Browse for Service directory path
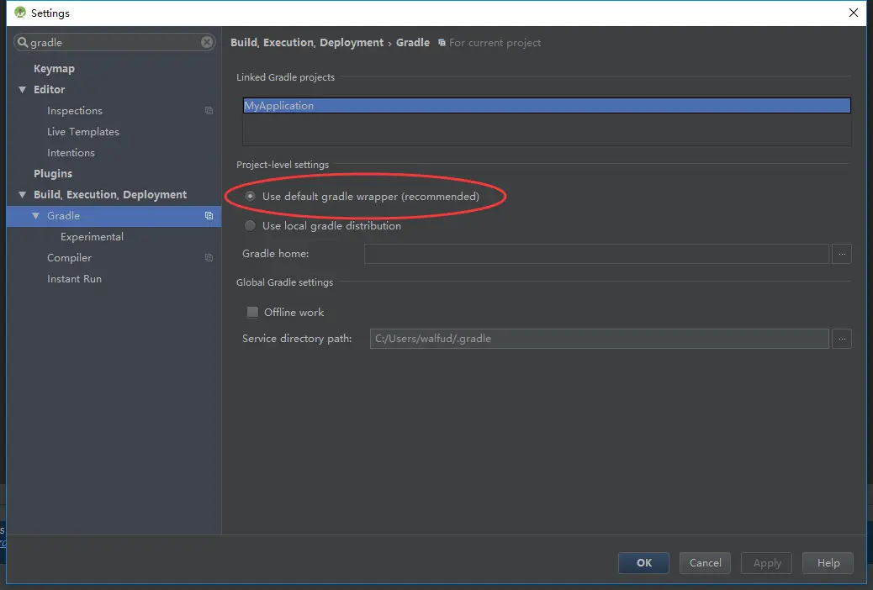This screenshot has height=590, width=873. coord(841,339)
